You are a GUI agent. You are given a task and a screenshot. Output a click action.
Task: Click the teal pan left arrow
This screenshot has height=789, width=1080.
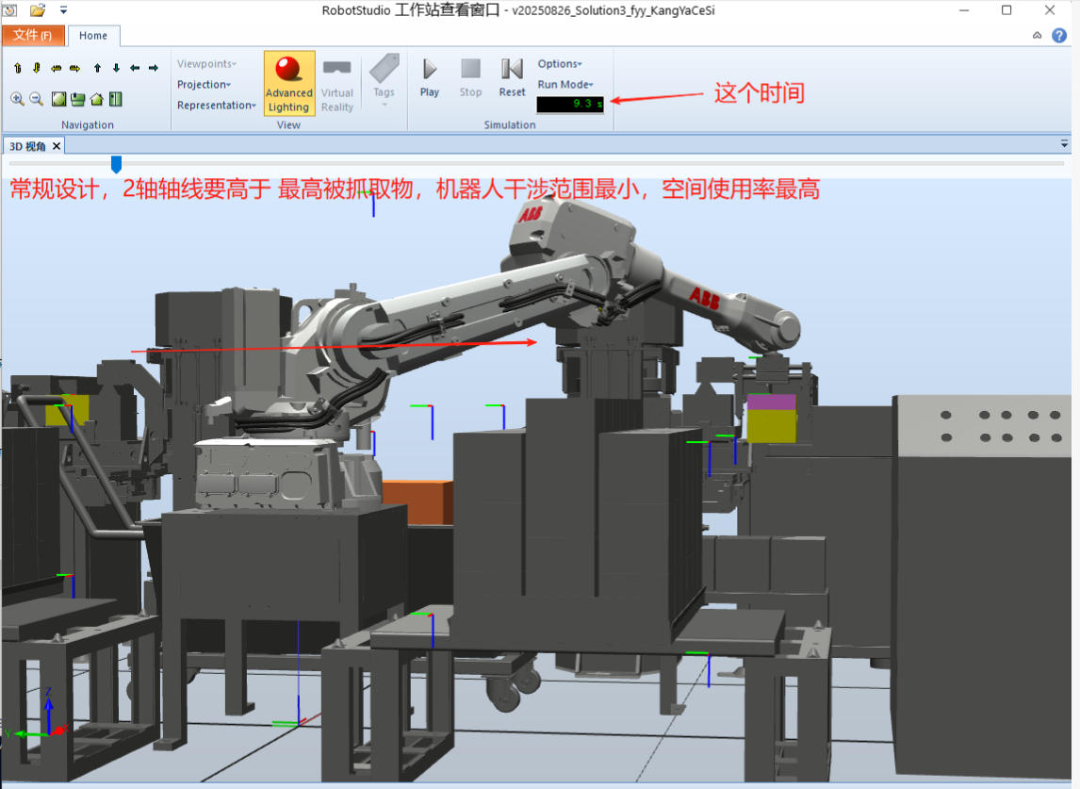(135, 68)
